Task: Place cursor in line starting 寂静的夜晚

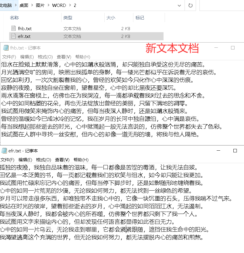Action: coord(89,88)
